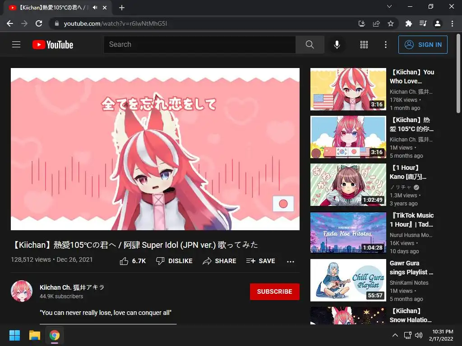Go to the YouTube home logo
462x346 pixels.
coord(53,45)
